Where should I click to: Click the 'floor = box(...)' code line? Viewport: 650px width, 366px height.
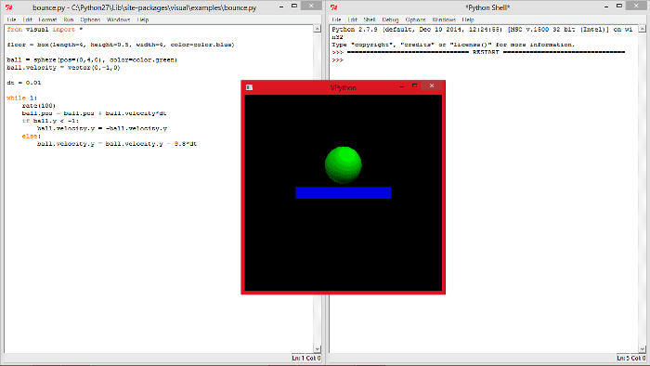tap(121, 45)
